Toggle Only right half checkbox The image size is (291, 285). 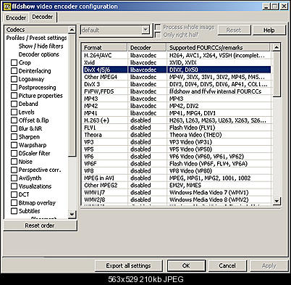pos(158,35)
